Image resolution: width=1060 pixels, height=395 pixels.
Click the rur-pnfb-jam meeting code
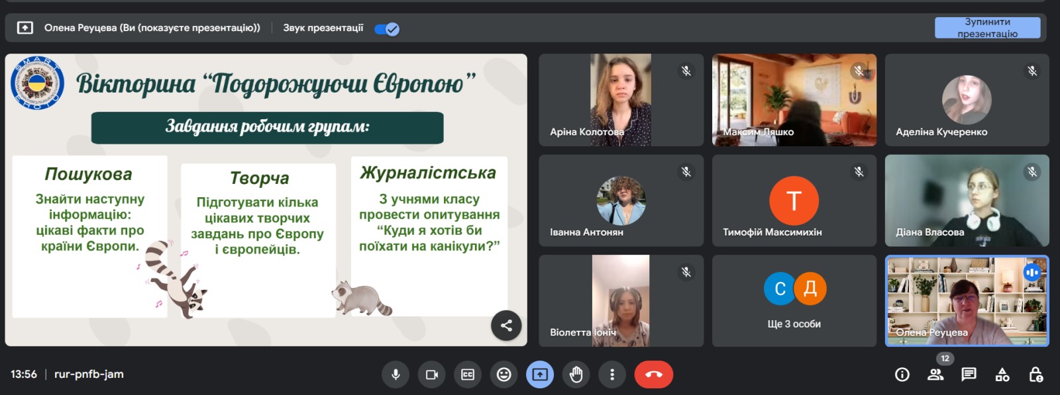click(89, 374)
